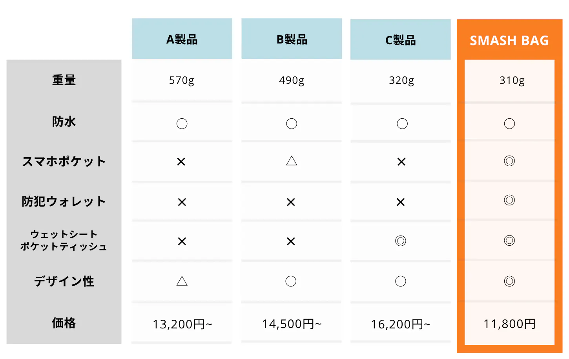This screenshot has width=569, height=359.
Task: Click the cross mark for B製品 ウェットシート row
Action: click(x=291, y=241)
